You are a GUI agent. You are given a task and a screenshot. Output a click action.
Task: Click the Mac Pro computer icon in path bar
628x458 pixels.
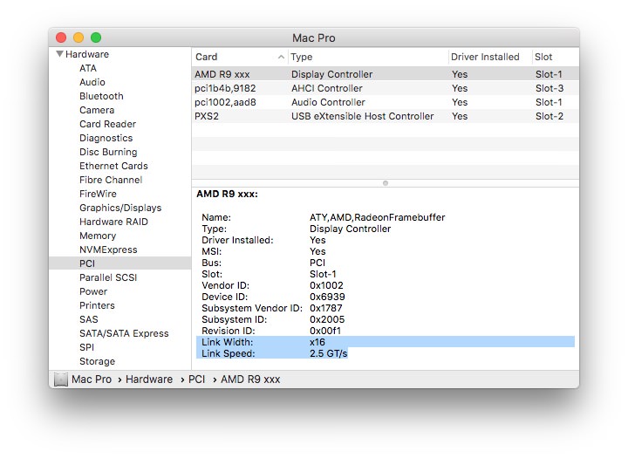(x=60, y=379)
